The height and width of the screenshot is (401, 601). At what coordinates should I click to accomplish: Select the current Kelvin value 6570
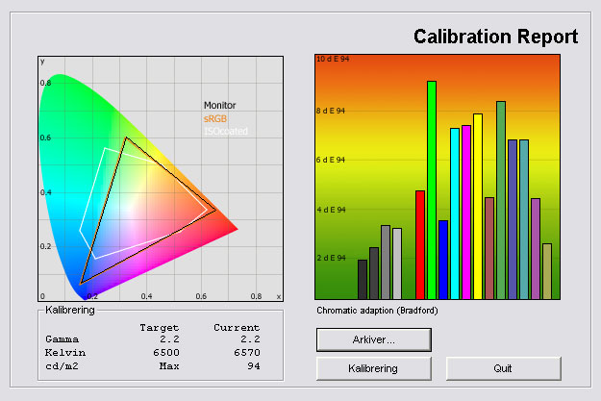(241, 353)
